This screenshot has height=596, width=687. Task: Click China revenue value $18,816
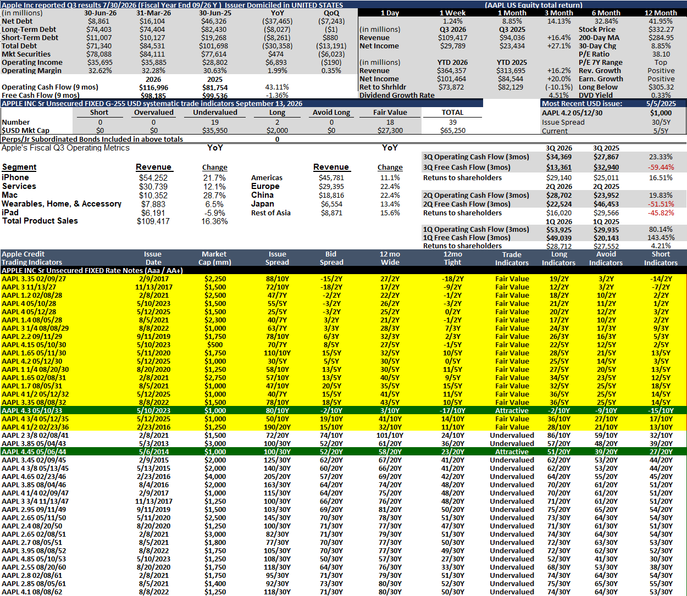pos(331,196)
